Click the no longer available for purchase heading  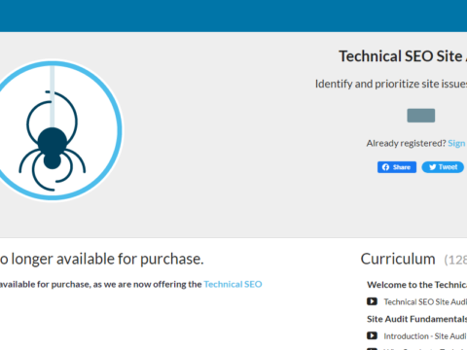tap(102, 259)
